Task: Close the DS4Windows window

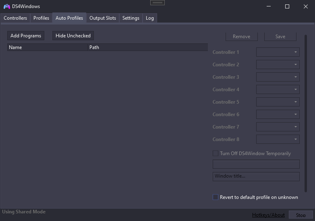Action: (x=306, y=6)
